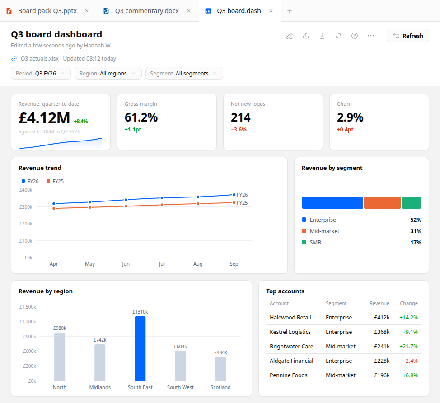Click the Gross margin 61.2% value

[x=141, y=117]
